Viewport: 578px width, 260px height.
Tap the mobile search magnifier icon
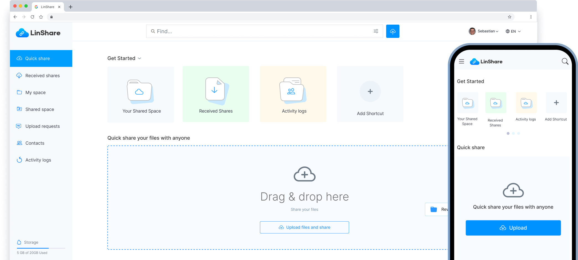pos(565,61)
